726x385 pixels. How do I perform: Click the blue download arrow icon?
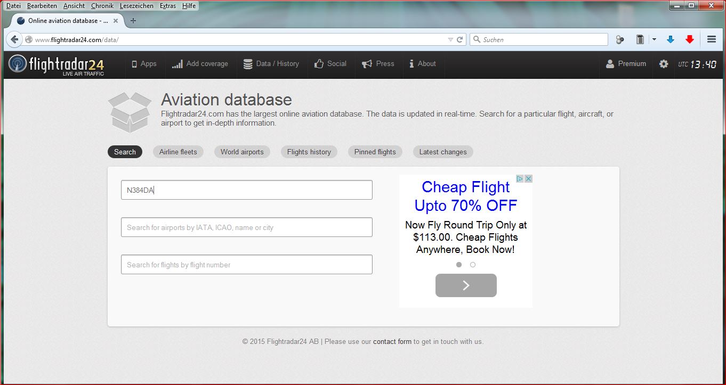coord(671,39)
